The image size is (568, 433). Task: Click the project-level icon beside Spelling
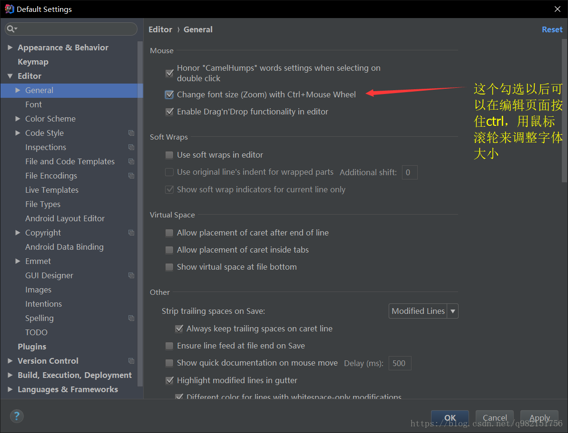pos(131,318)
